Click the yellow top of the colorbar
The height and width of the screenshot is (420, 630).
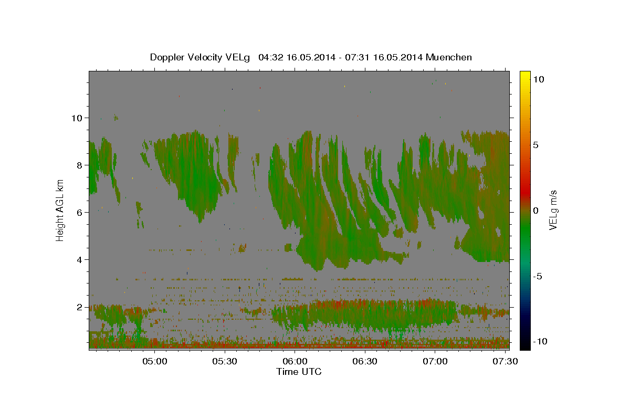click(525, 75)
